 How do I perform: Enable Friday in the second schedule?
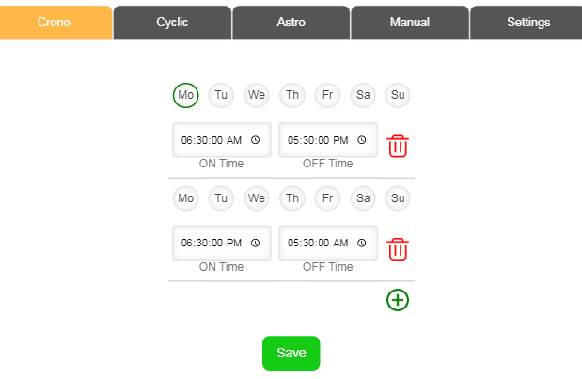327,198
